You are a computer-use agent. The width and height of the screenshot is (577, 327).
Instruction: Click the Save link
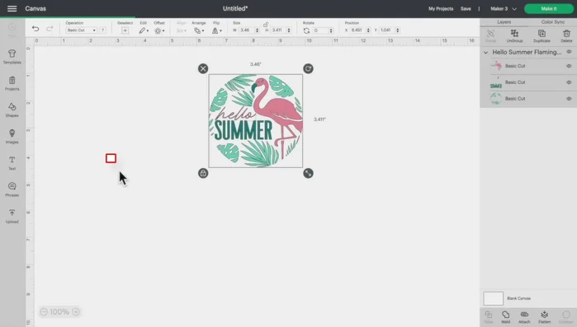pos(466,9)
